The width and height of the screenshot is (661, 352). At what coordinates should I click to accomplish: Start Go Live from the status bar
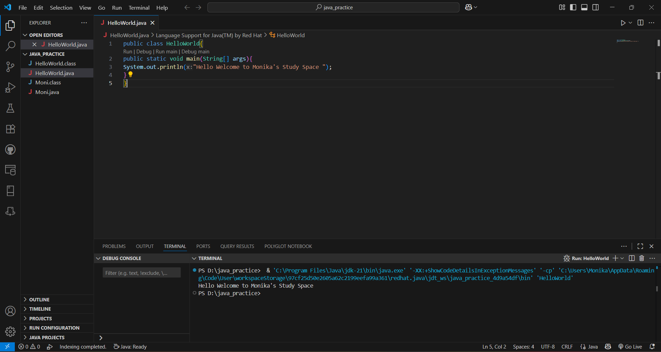(630, 346)
